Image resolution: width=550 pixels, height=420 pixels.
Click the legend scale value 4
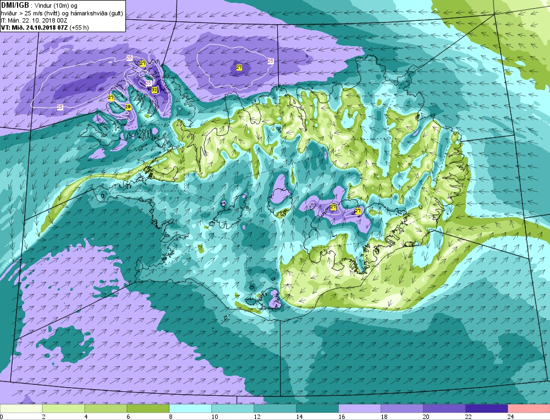click(86, 417)
